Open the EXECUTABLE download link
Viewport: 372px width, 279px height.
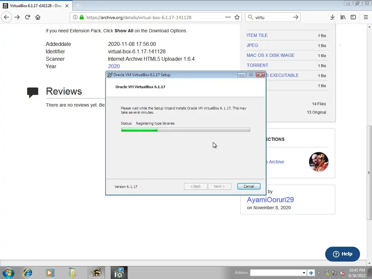282,75
